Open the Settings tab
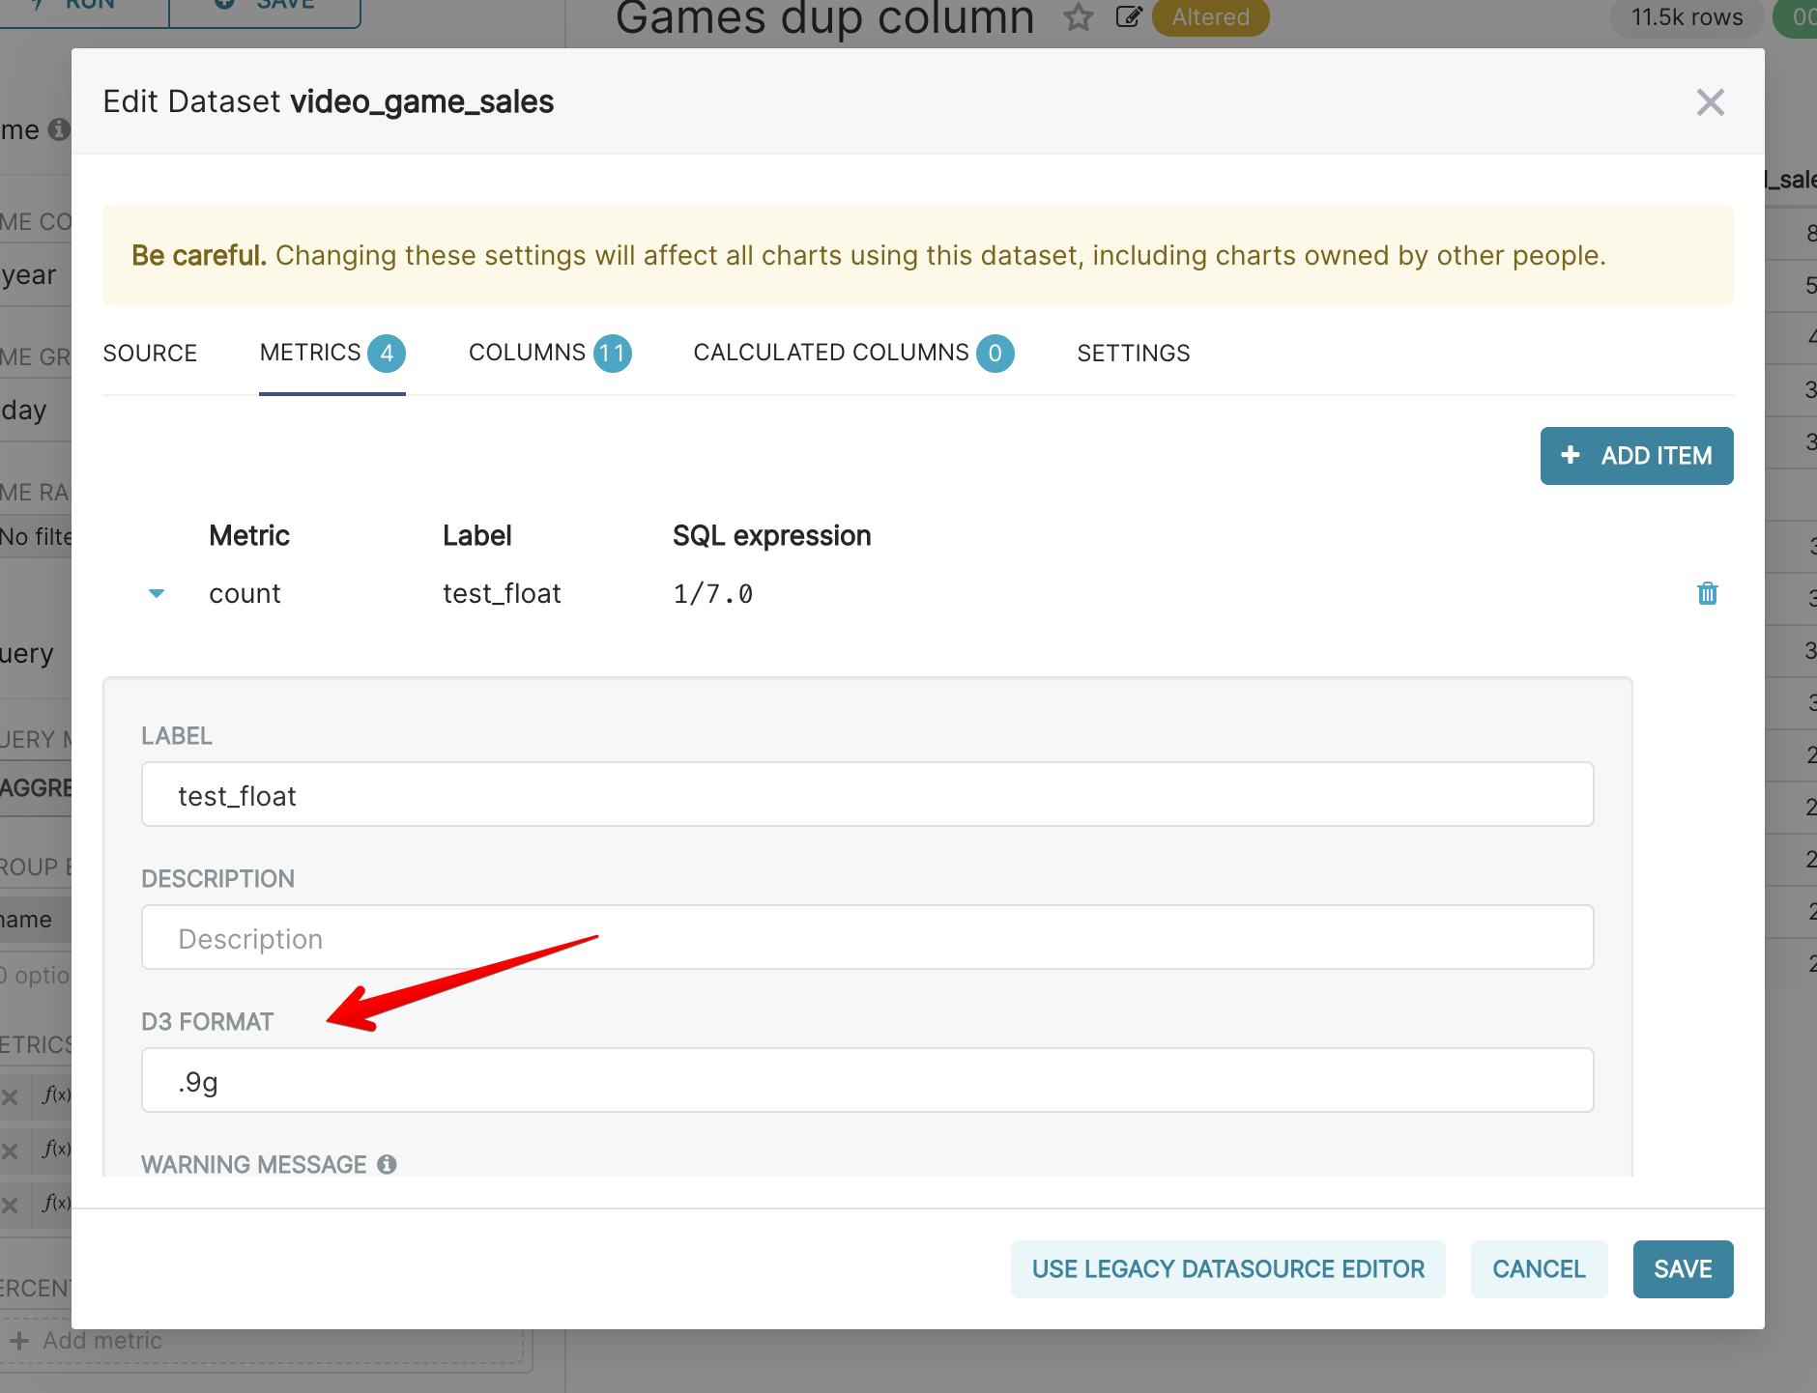 (x=1133, y=353)
